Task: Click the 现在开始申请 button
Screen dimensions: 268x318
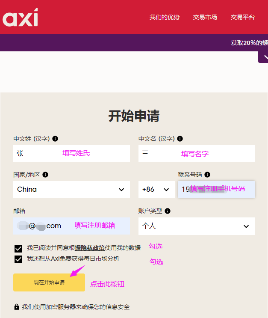Action: pyautogui.click(x=49, y=282)
